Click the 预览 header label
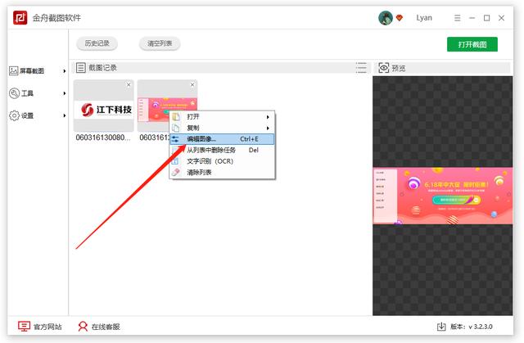The height and width of the screenshot is (343, 524). (x=399, y=68)
